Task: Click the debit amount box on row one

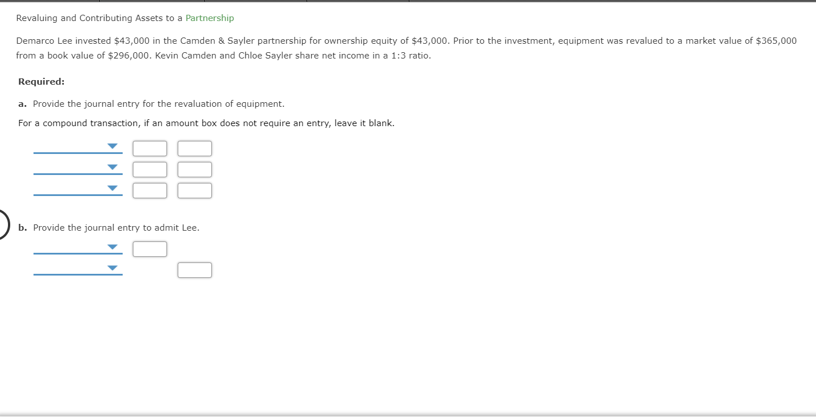Action: coord(149,148)
